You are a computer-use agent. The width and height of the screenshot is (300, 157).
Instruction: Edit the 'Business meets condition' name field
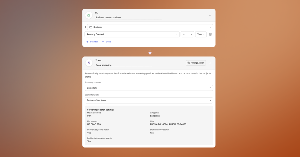128,17
